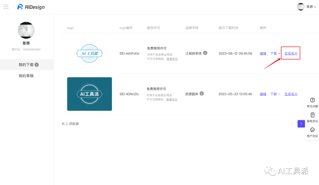Click info icon beside 我的下载

pyautogui.click(x=37, y=65)
